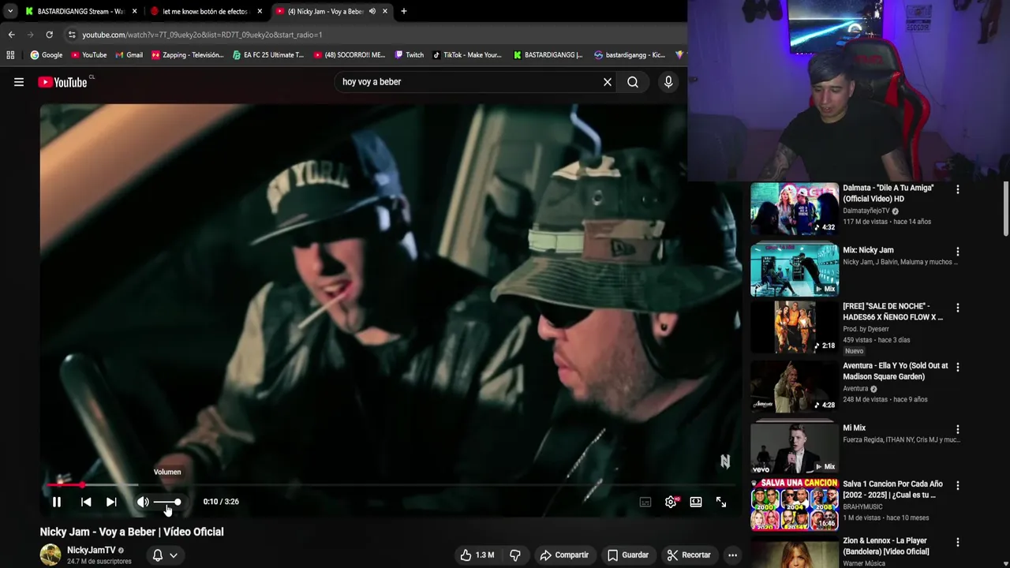Image resolution: width=1010 pixels, height=568 pixels.
Task: Open the NickyJamTV channel avatar
Action: click(x=50, y=555)
